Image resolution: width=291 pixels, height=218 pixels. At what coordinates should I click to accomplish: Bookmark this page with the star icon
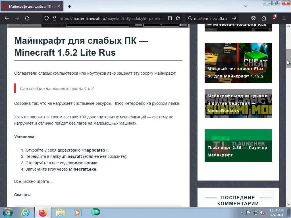point(178,18)
